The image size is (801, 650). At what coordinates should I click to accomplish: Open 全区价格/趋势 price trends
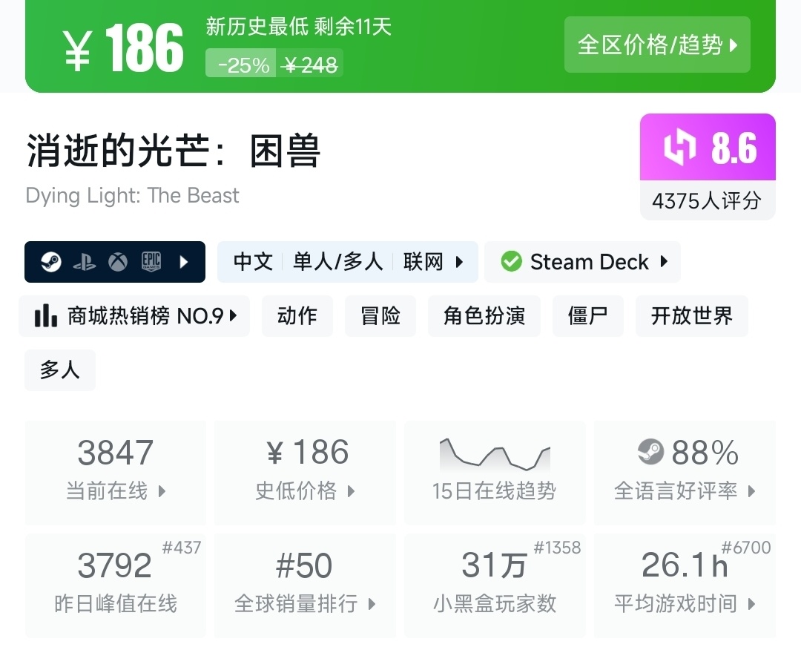click(657, 45)
